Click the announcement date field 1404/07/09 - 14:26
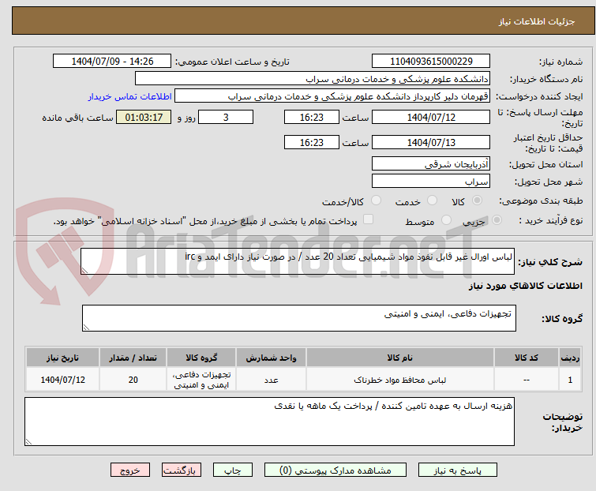The width and height of the screenshot is (596, 491). point(112,62)
